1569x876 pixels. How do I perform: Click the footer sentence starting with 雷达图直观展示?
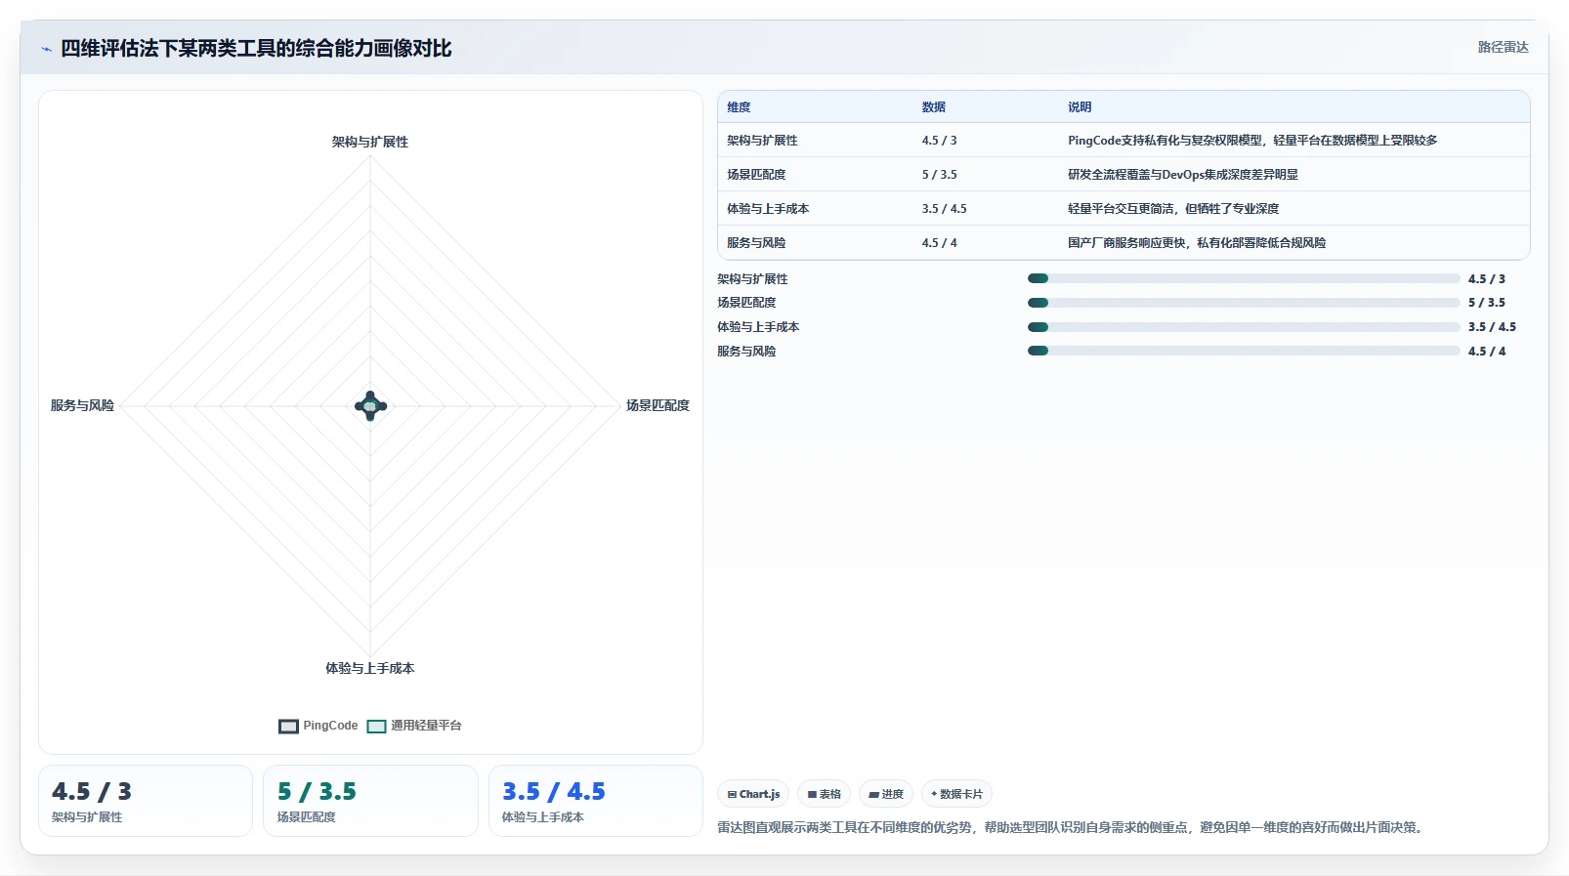pos(1073,827)
